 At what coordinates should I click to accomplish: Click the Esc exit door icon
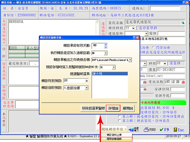(178, 129)
